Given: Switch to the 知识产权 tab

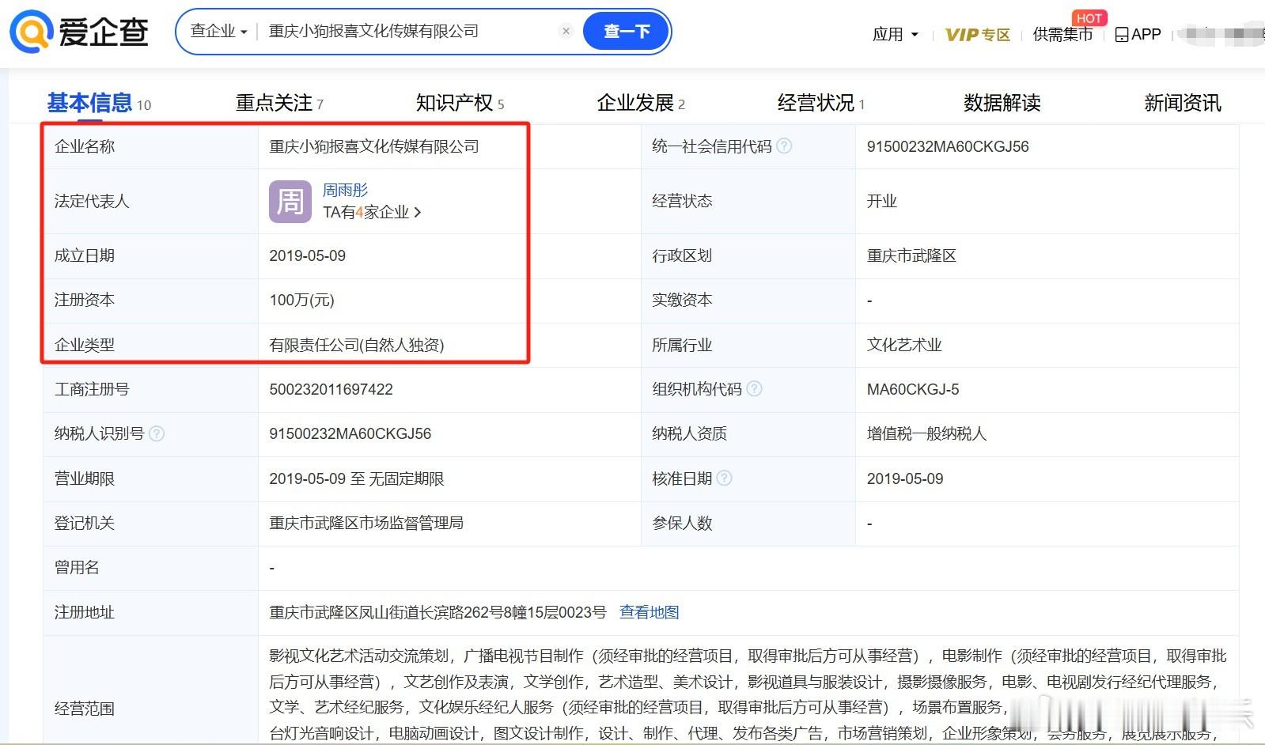Looking at the screenshot, I should coord(460,103).
